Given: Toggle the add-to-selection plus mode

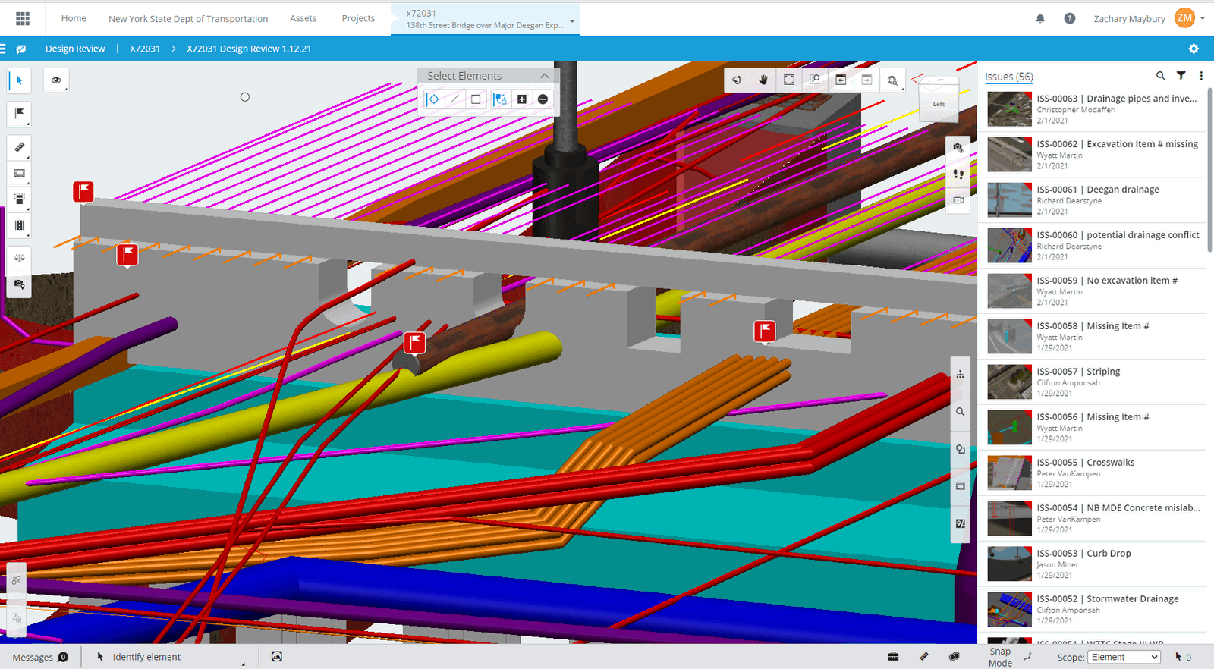Looking at the screenshot, I should [x=522, y=99].
